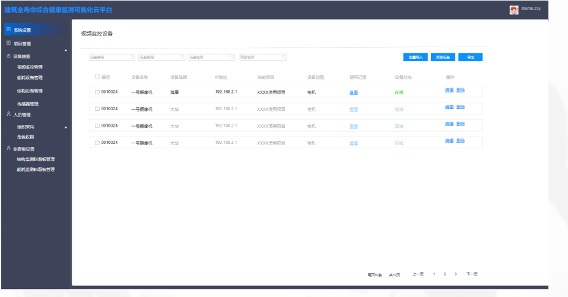
Task: Click the IP地址 column header
Action: tap(221, 77)
